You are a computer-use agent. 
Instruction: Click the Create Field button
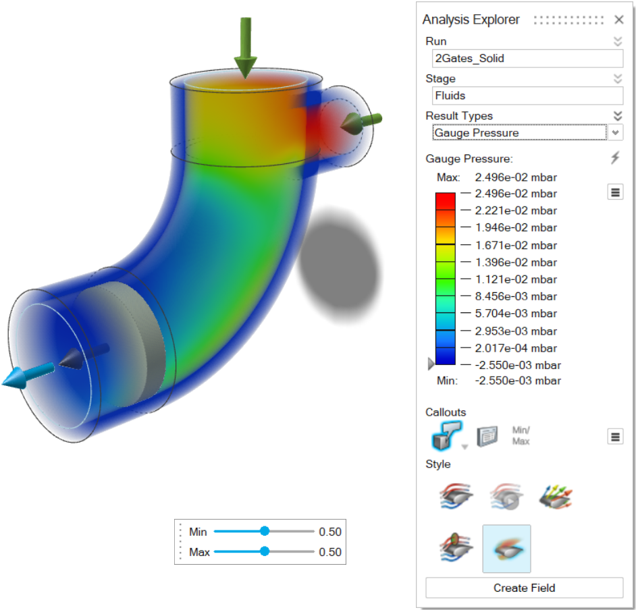[524, 588]
